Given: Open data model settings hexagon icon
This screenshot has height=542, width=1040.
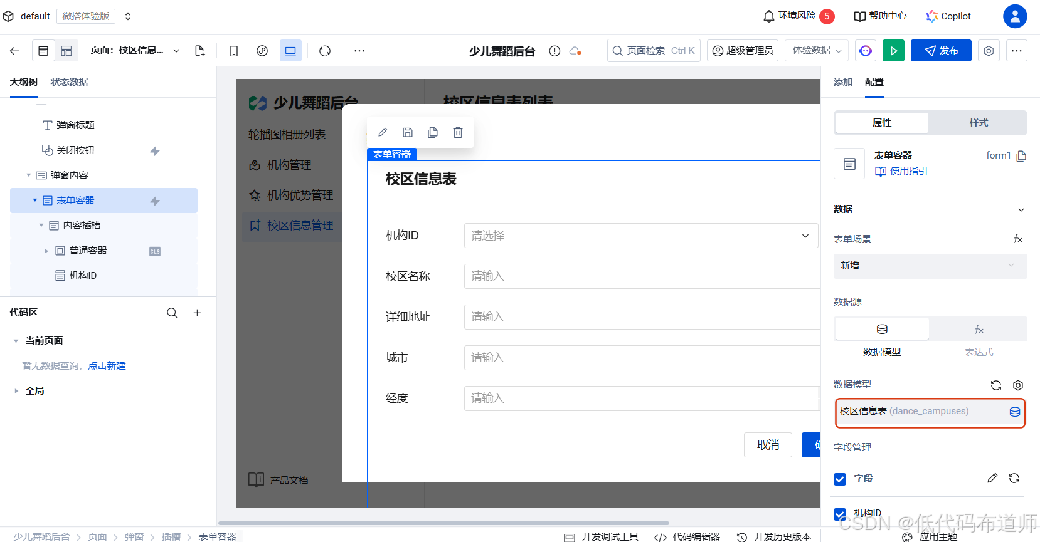Looking at the screenshot, I should point(1018,385).
